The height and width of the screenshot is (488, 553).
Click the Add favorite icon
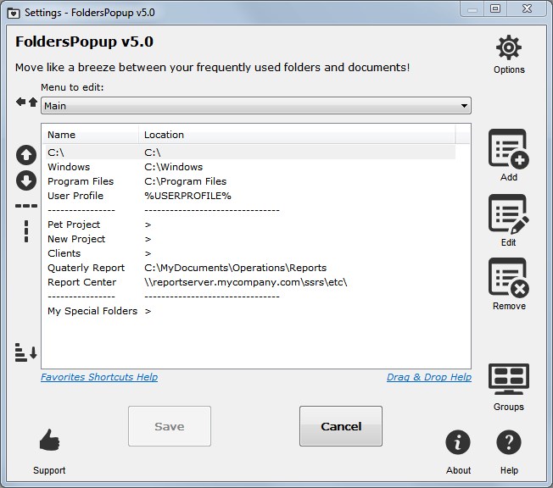[x=508, y=148]
